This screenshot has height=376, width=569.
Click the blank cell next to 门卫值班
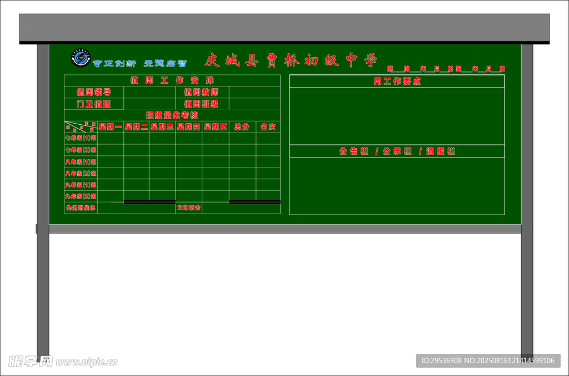tap(149, 104)
